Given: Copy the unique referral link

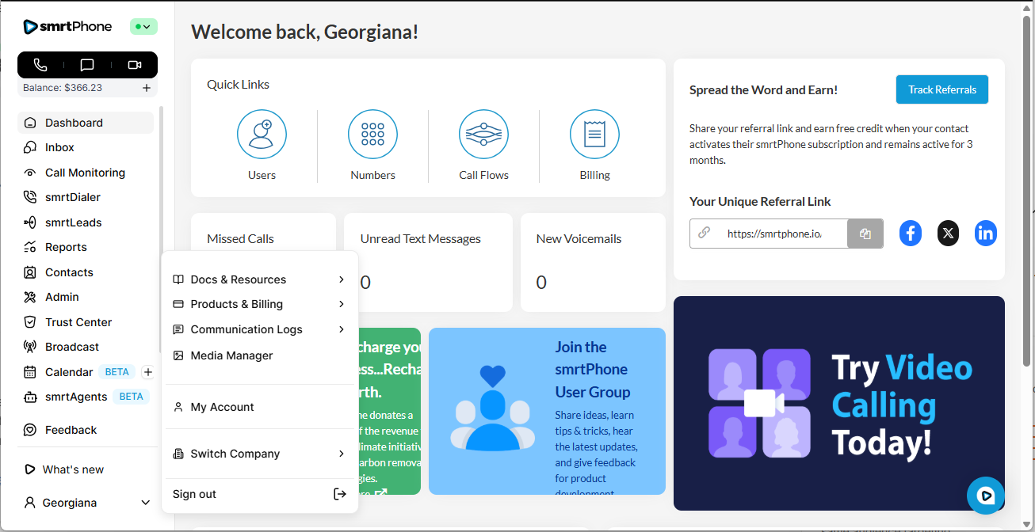Looking at the screenshot, I should pyautogui.click(x=865, y=234).
